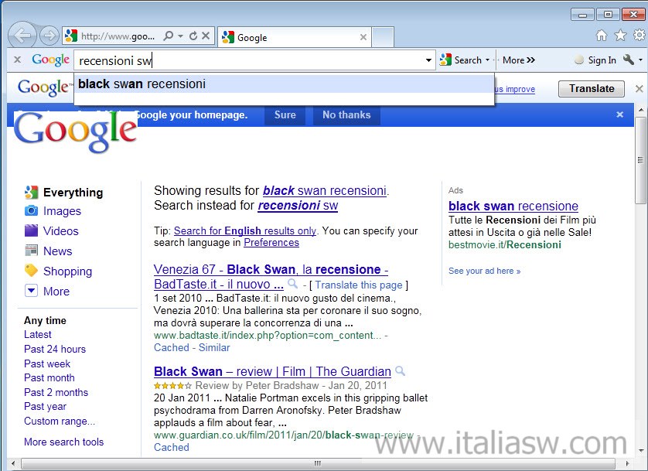Image resolution: width=648 pixels, height=471 pixels.
Task: Preview BadTaste result with magnifier icon
Action: pos(292,283)
